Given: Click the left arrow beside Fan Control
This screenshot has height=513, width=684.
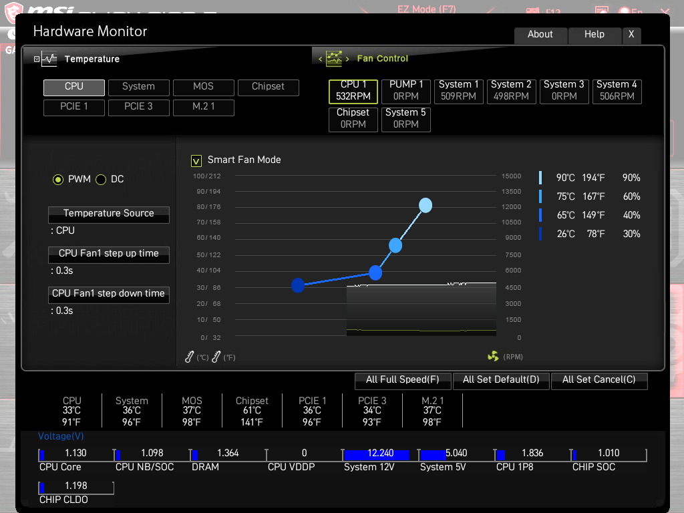Looking at the screenshot, I should pyautogui.click(x=320, y=59).
